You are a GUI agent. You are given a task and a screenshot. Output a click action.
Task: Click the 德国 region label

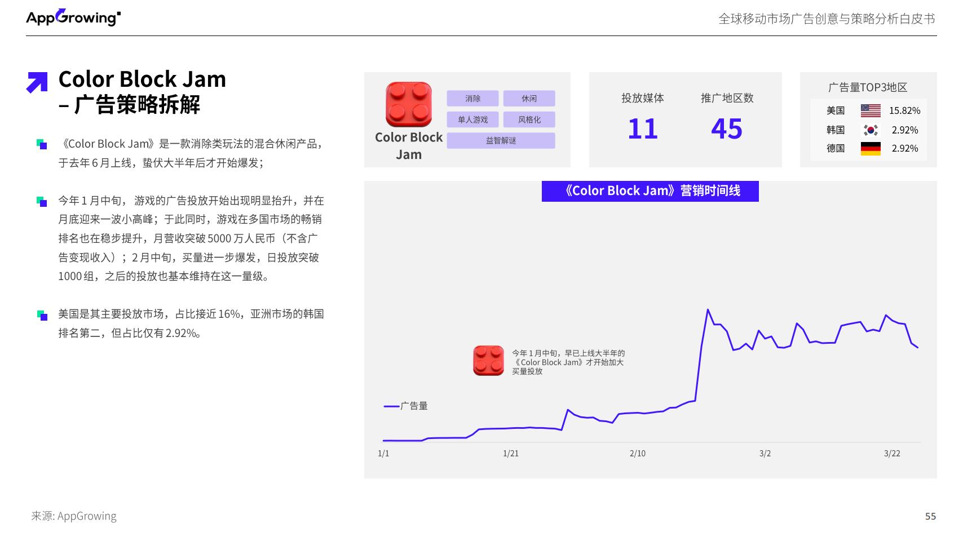click(x=836, y=149)
